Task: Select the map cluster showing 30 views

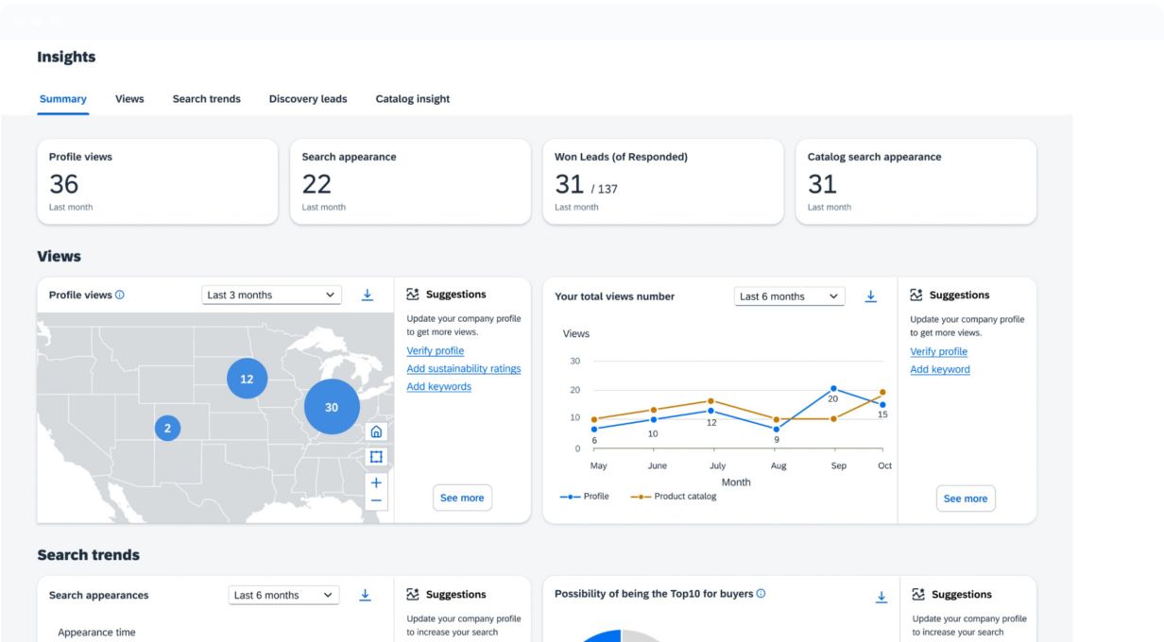Action: pos(332,407)
